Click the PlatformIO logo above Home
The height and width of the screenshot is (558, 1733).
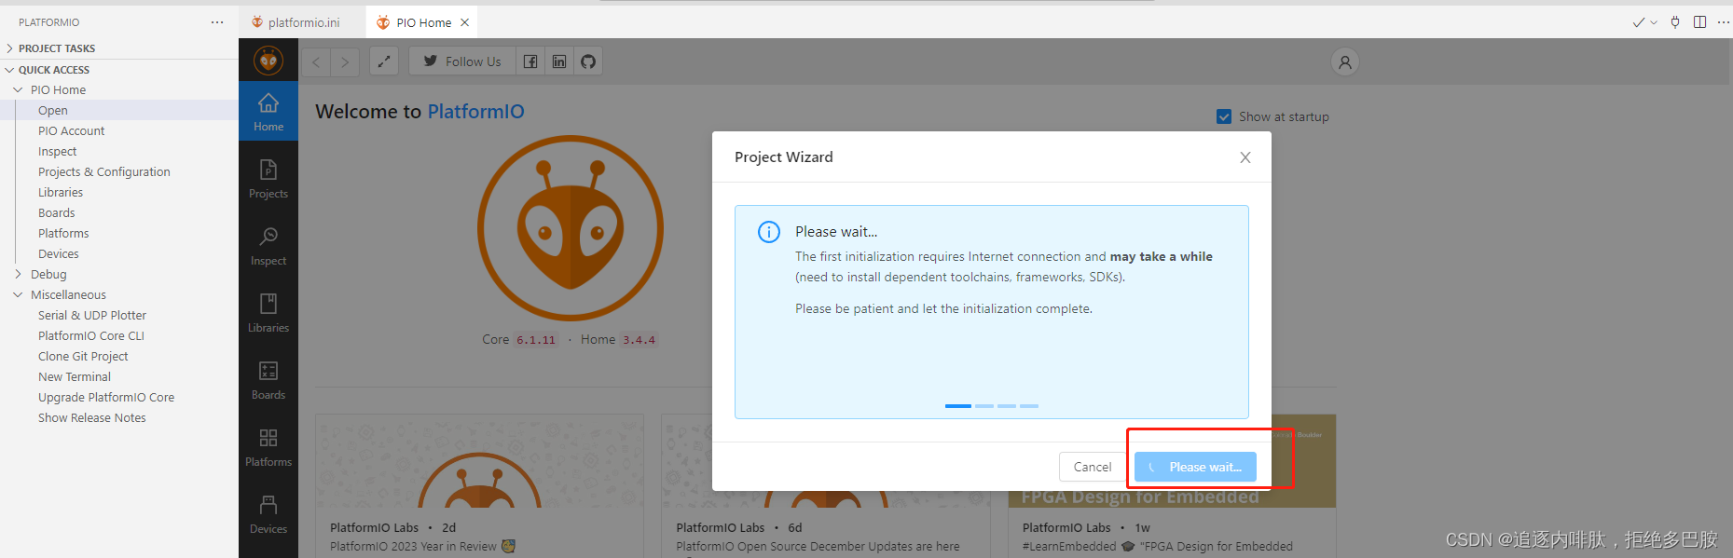click(268, 61)
